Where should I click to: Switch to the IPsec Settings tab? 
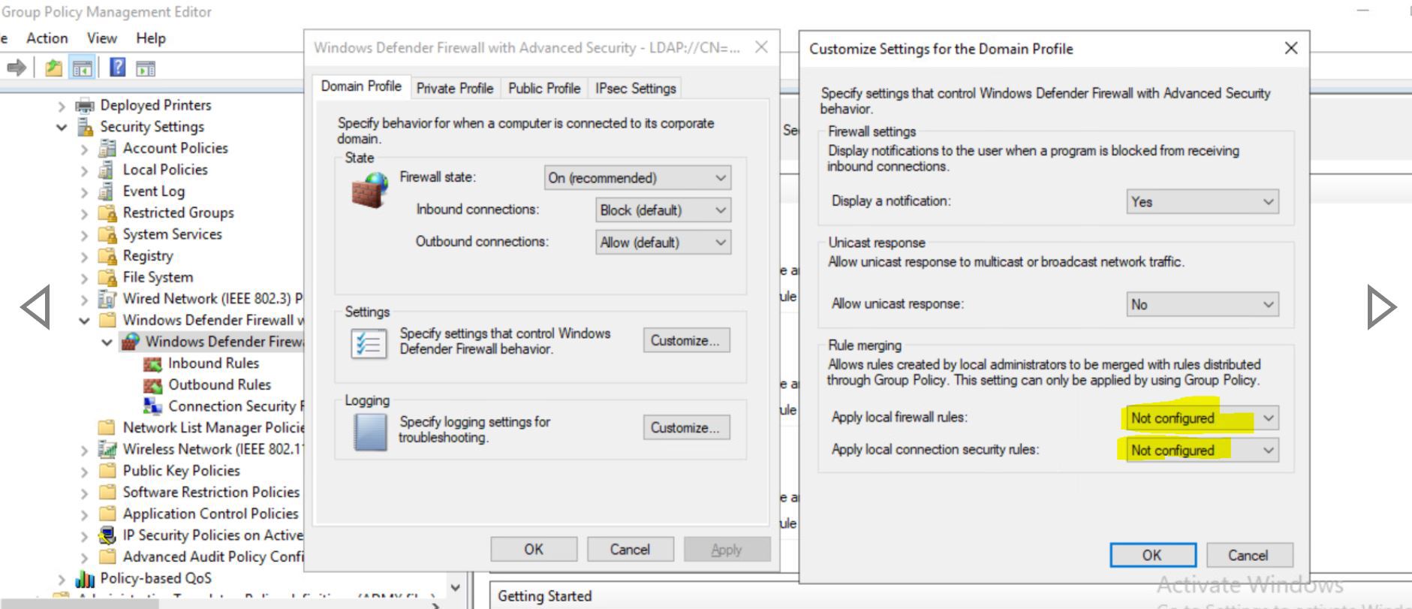pos(635,88)
